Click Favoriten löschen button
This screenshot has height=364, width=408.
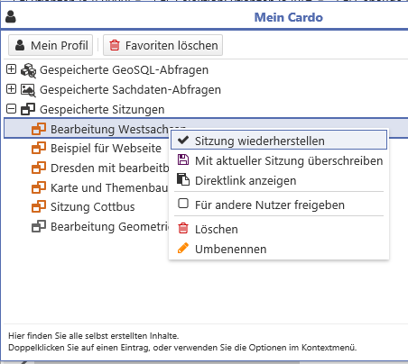[162, 45]
